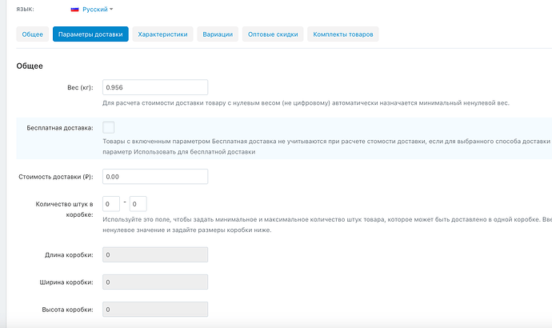Screen dimensions: 552x328
Task: Click the Russian flag icon
Action: point(74,10)
